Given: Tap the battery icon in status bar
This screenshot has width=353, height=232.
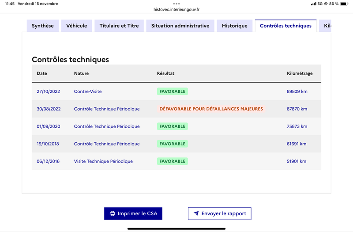Looking at the screenshot, I should [x=344, y=4].
